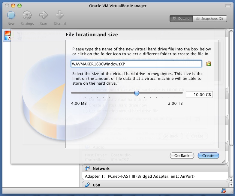235x196 pixels.
Task: Click the status bar network indicator icon
Action: tap(223, 191)
